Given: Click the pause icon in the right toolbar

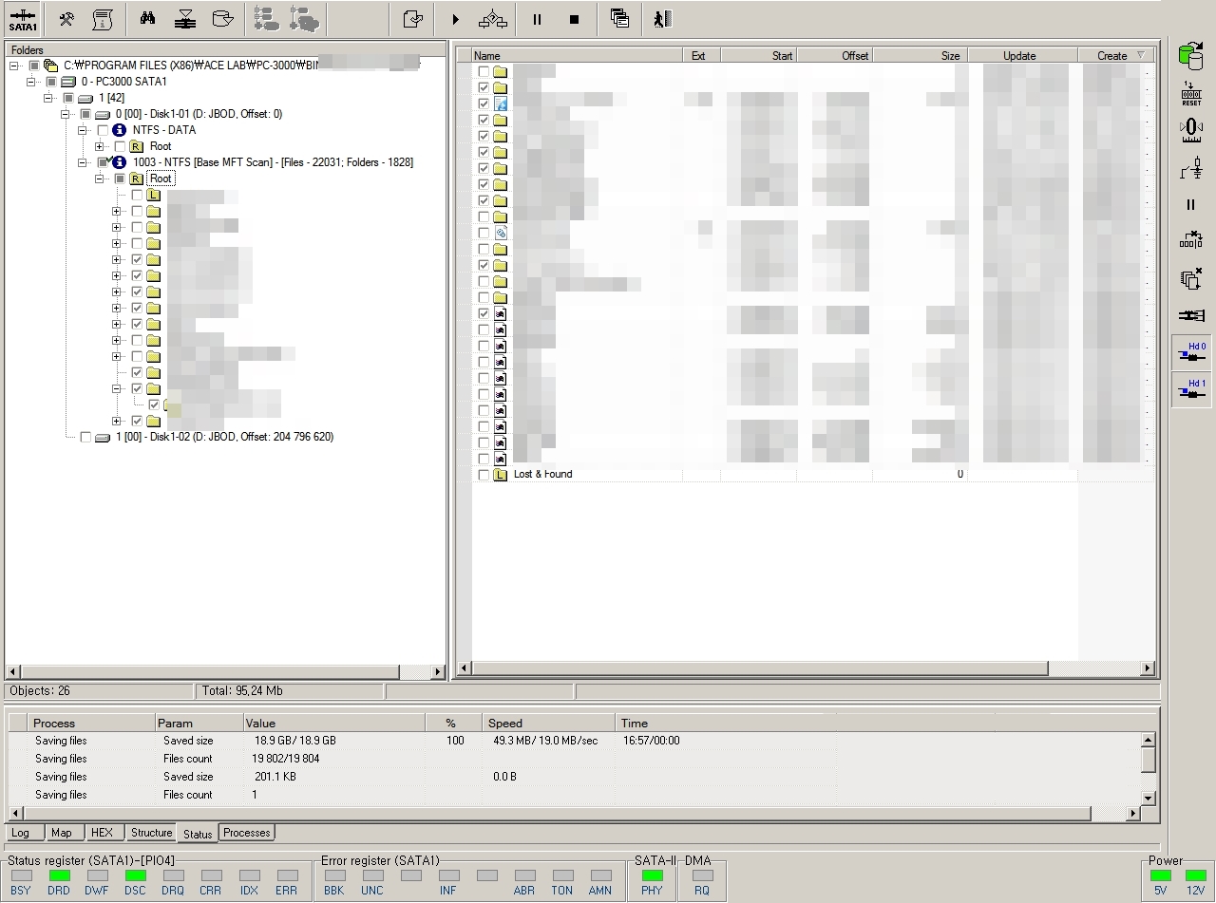Looking at the screenshot, I should [x=1191, y=204].
